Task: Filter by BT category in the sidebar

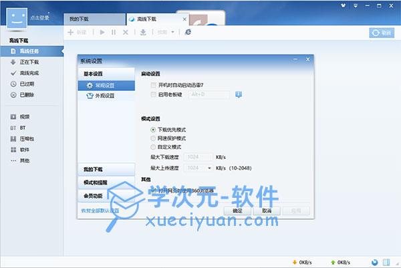Action: tap(23, 128)
